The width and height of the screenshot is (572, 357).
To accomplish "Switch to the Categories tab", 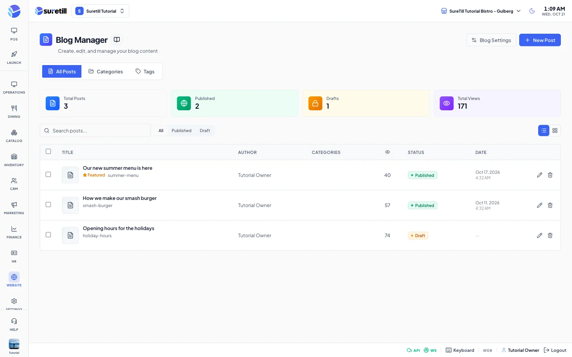I will point(106,71).
